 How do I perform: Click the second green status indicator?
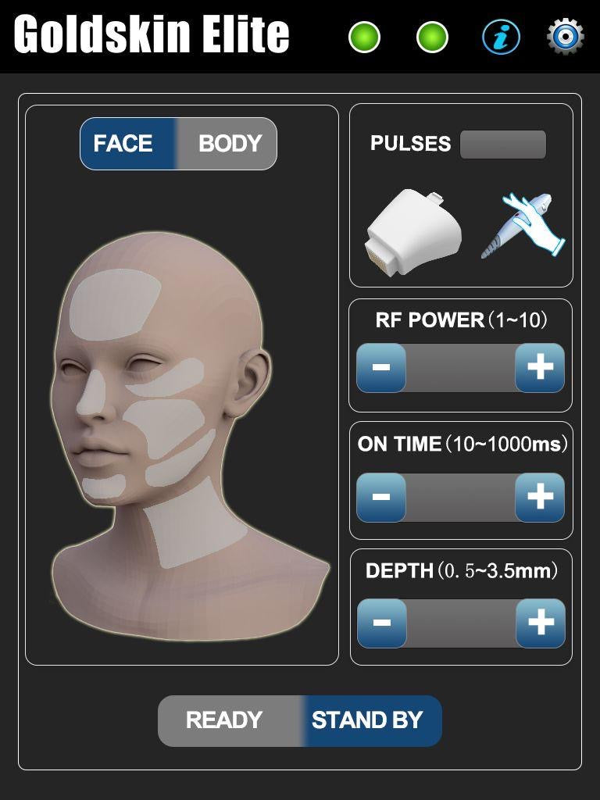point(432,37)
